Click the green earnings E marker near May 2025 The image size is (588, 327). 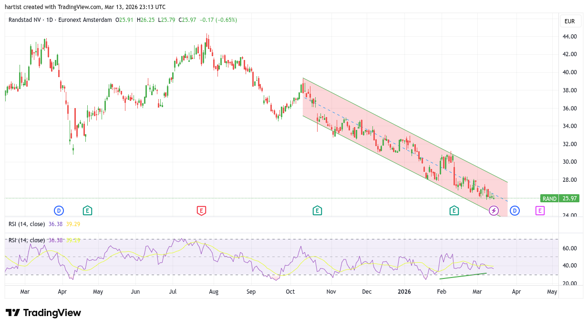click(87, 210)
